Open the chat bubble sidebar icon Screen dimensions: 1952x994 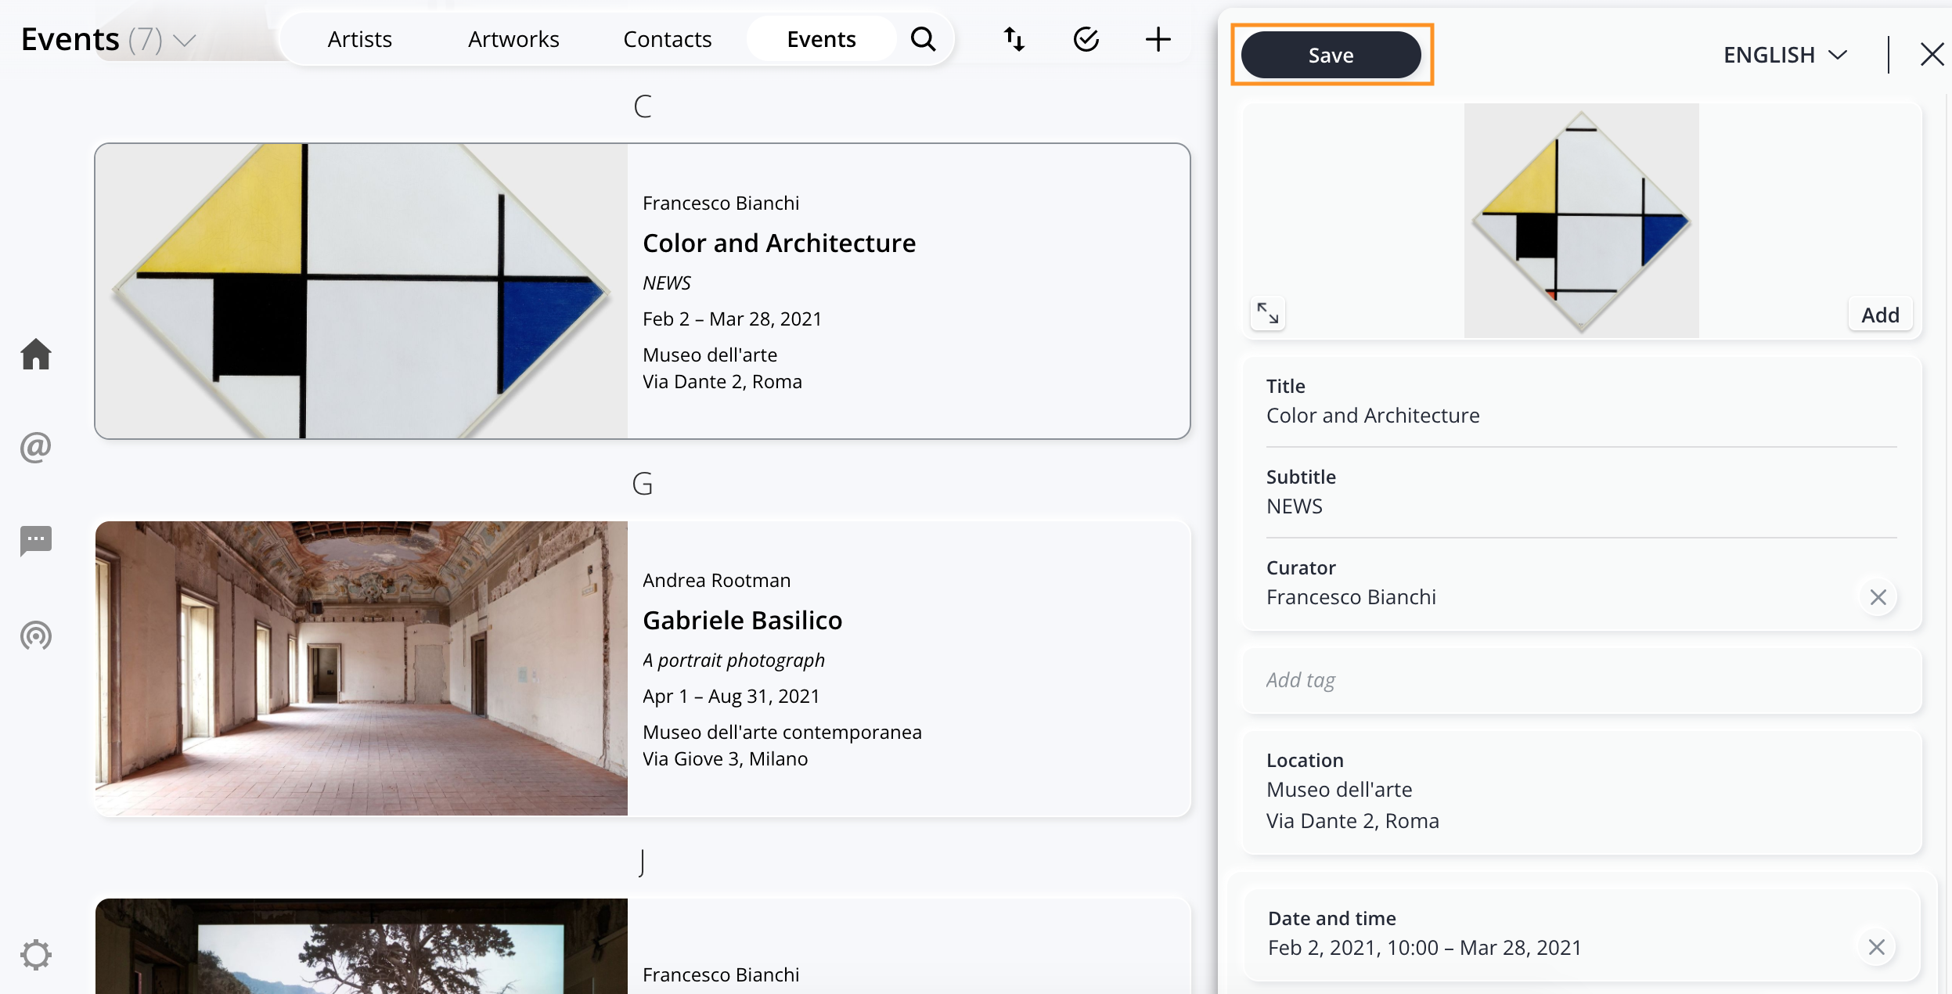(x=36, y=541)
